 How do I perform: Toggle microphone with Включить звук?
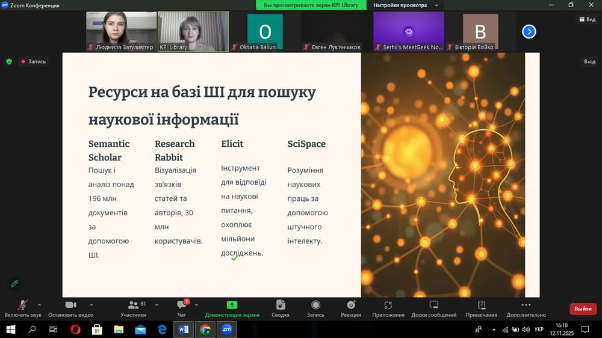click(x=23, y=308)
